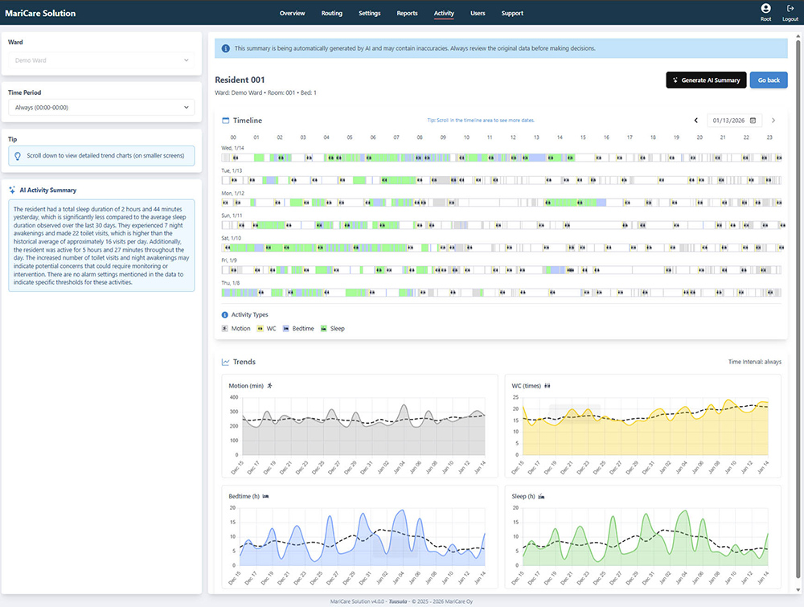
Task: Open the Ward dropdown
Action: point(100,60)
